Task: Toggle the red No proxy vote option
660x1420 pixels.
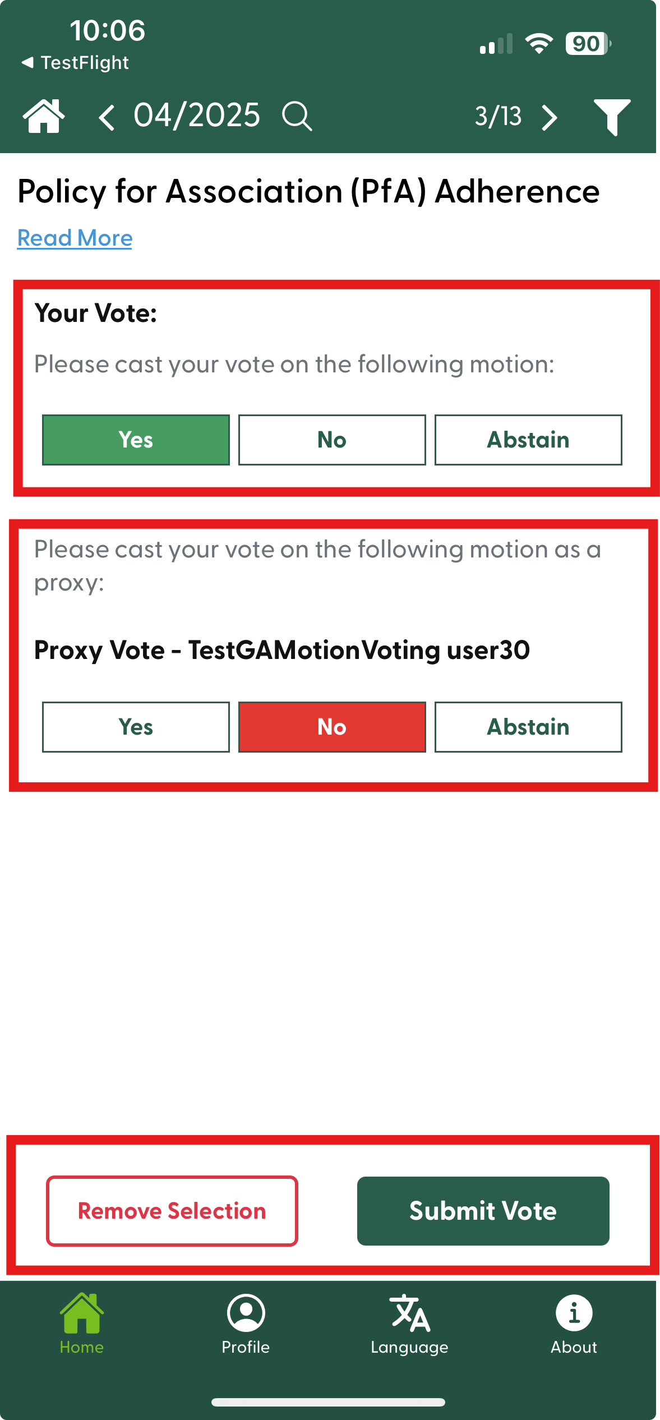Action: click(x=332, y=727)
